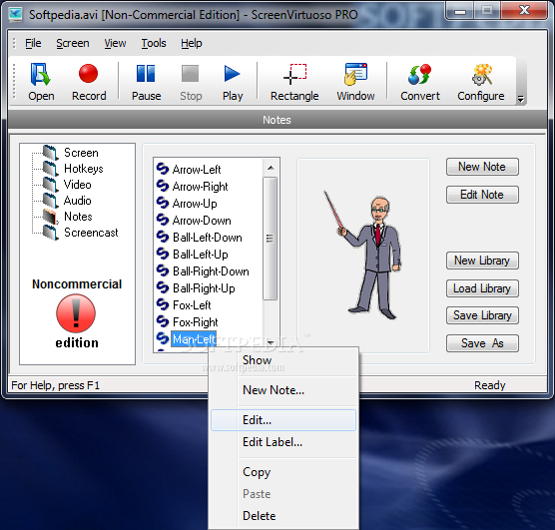Click the book icon next to Screen
The image size is (555, 530).
51,153
